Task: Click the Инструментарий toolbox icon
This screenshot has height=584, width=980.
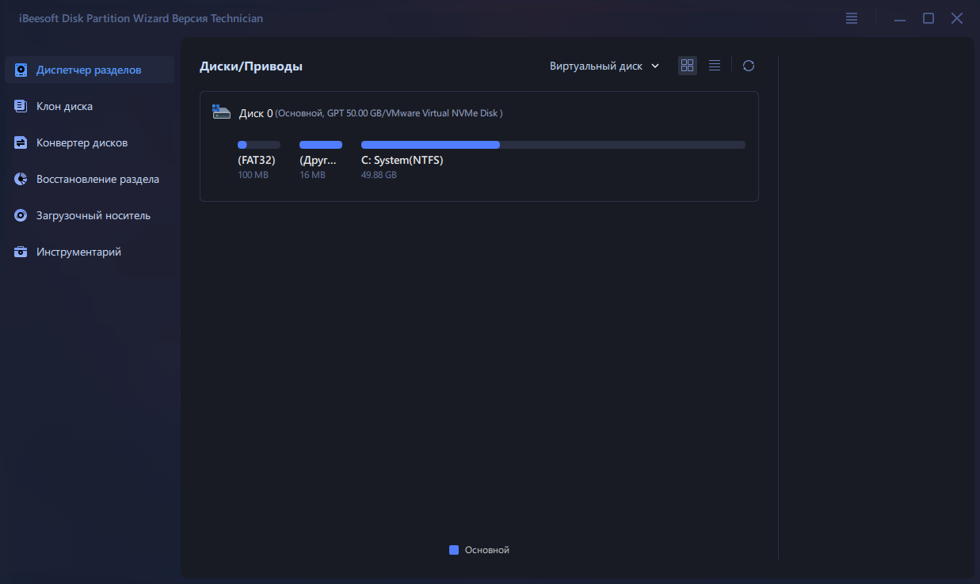Action: [21, 252]
